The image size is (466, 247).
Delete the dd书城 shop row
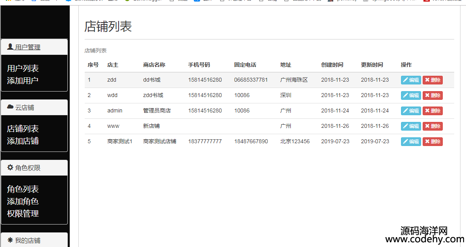click(x=433, y=80)
